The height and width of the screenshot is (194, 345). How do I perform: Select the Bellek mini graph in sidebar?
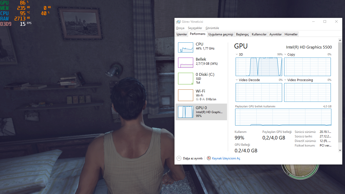pos(186,63)
